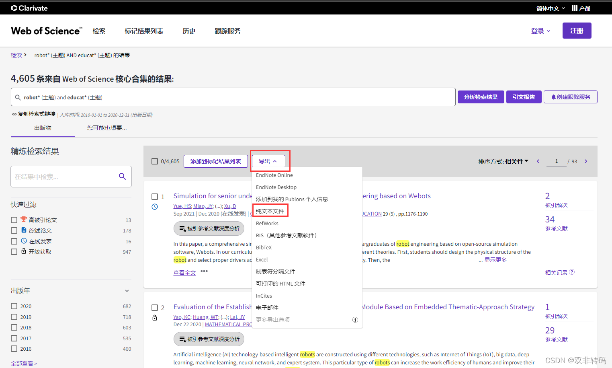Open 历史 in the top navigation

[189, 31]
